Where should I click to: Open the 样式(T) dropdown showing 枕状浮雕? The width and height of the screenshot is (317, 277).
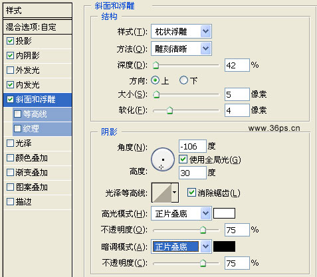(181, 31)
